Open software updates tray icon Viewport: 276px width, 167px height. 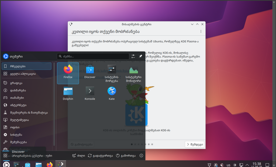click(x=216, y=165)
